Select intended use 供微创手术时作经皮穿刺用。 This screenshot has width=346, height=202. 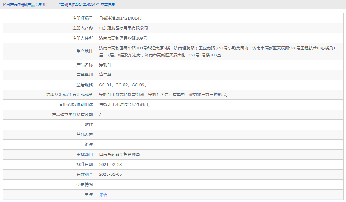coord(125,105)
